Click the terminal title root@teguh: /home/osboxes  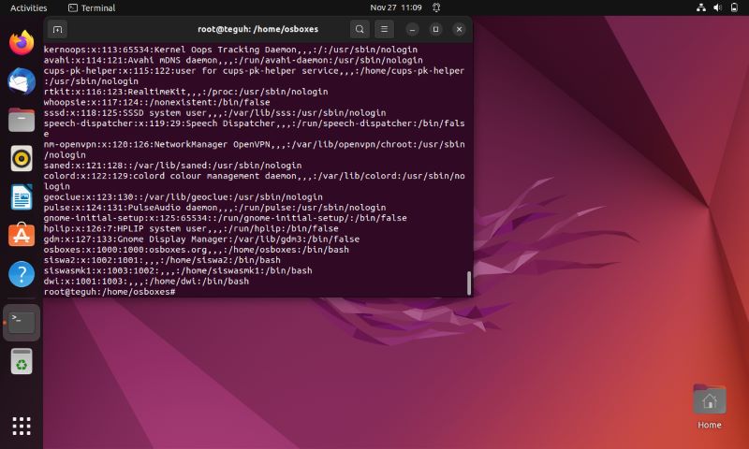258,29
